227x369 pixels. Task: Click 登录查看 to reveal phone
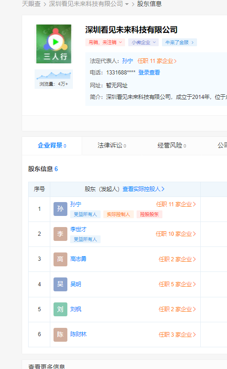[149, 73]
